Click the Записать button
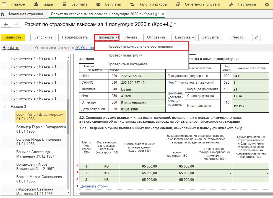The image size is (273, 198). click(13, 37)
